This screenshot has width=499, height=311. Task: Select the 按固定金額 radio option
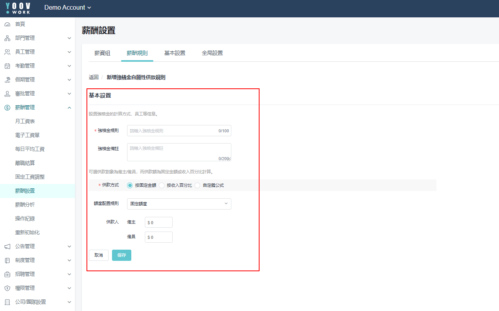130,185
